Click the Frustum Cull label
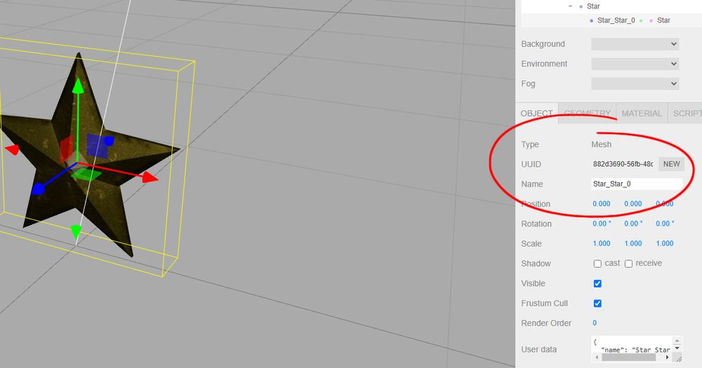This screenshot has width=702, height=368. (x=544, y=304)
